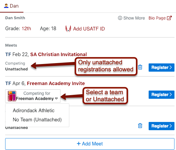Open SA Christian Invitational meet link

tap(58, 54)
